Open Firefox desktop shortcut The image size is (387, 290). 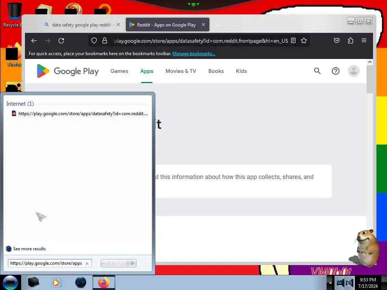point(14,55)
